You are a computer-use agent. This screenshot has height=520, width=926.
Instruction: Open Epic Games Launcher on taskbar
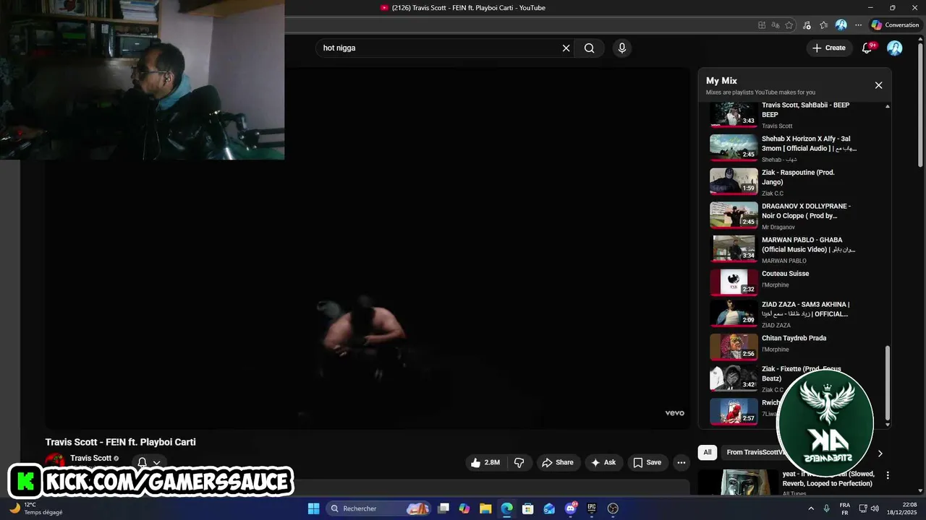[x=592, y=508]
